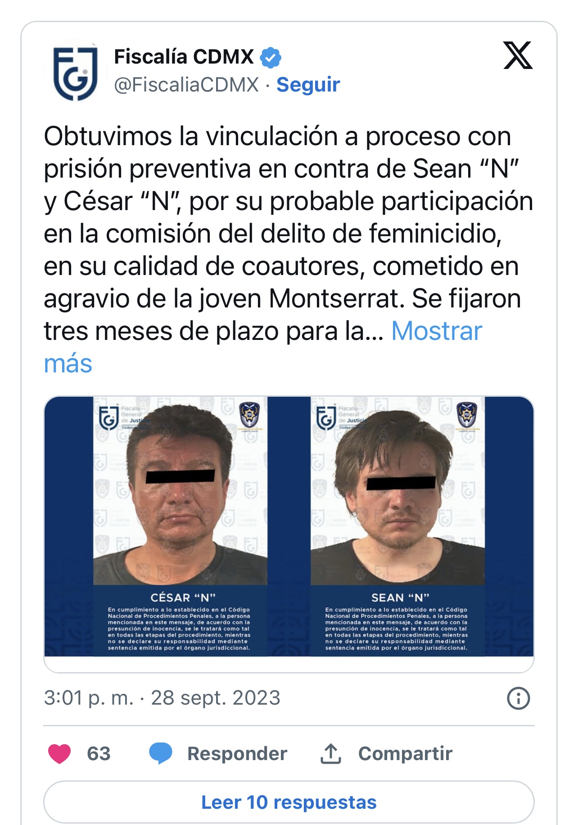
Task: Click the blue verified badge
Action: 271,57
